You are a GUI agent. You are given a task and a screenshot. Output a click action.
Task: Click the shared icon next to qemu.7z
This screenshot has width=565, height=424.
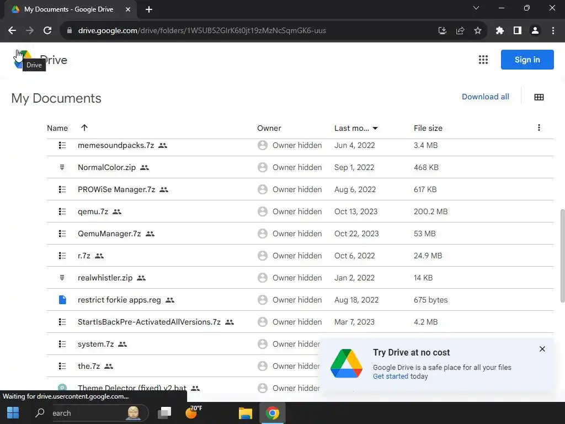pos(117,212)
